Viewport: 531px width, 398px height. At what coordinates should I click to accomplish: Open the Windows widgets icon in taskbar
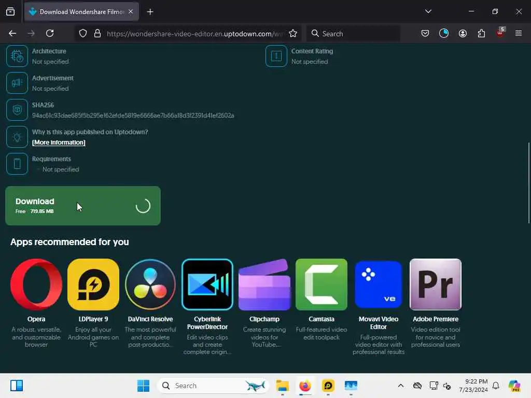(x=16, y=386)
